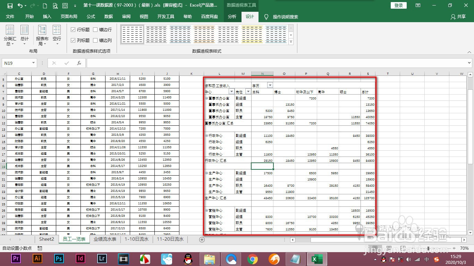Viewport: 474px width, 266px height.
Task: Open the Blank Rows (空行) menu
Action: coord(57,36)
